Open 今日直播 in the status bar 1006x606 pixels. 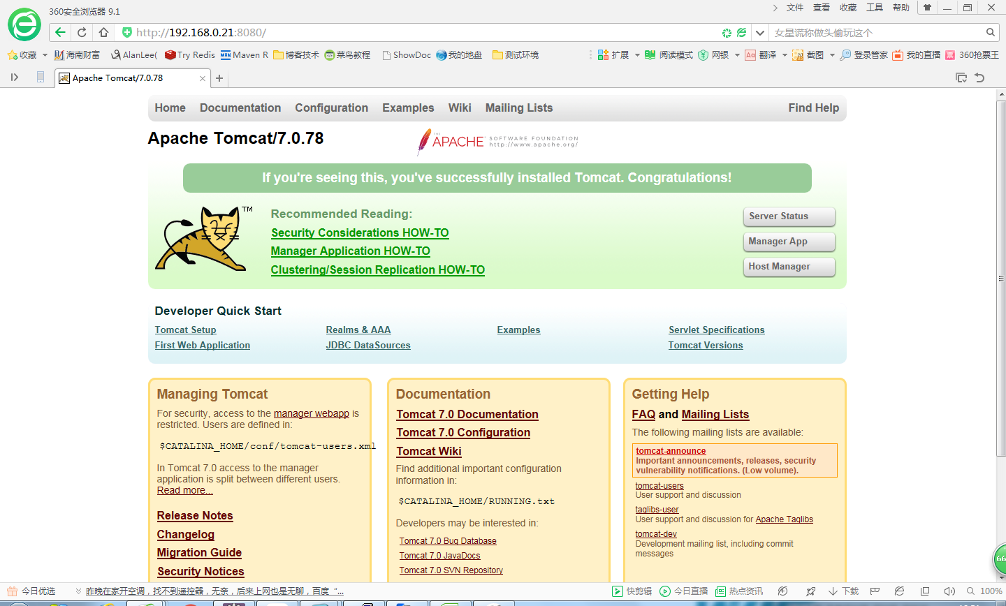[x=683, y=591]
